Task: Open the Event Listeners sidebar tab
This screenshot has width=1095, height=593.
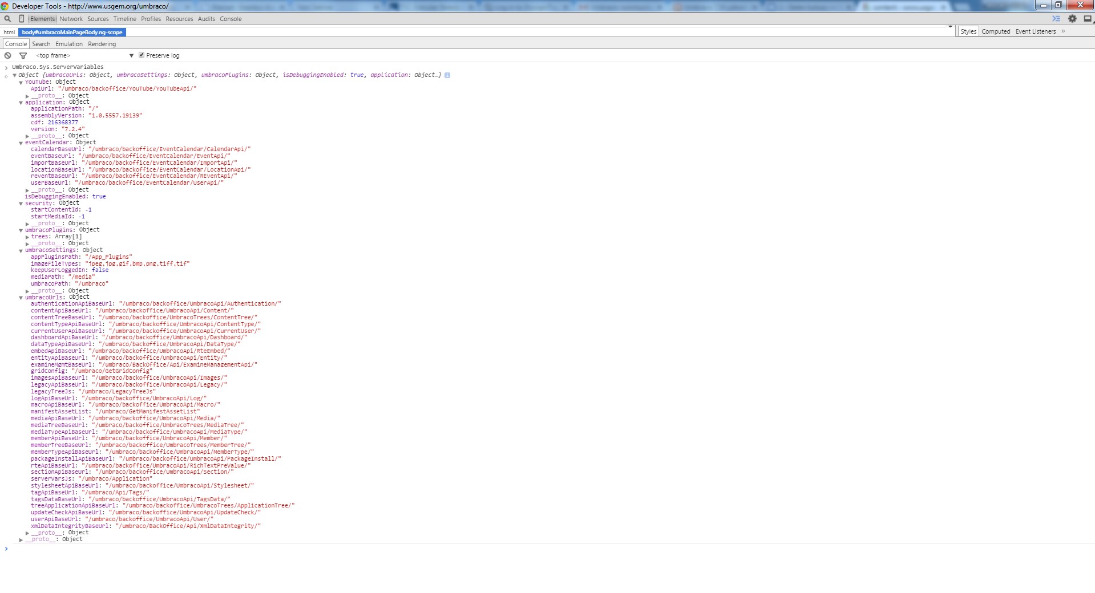Action: click(x=1036, y=31)
